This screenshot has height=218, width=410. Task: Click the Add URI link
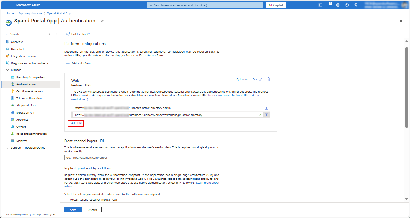76,123
